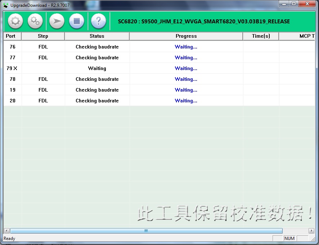Click port 19 cell
The image size is (319, 245).
coord(13,90)
